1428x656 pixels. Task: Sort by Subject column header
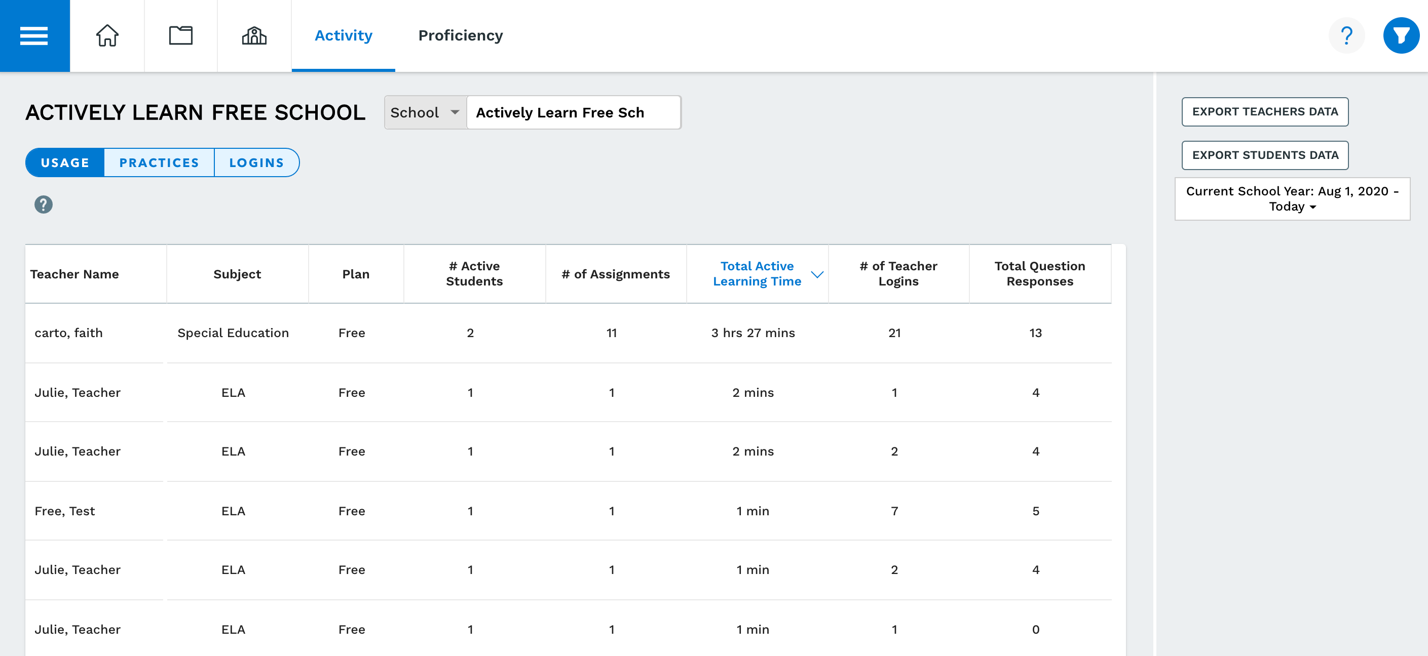[x=237, y=274]
